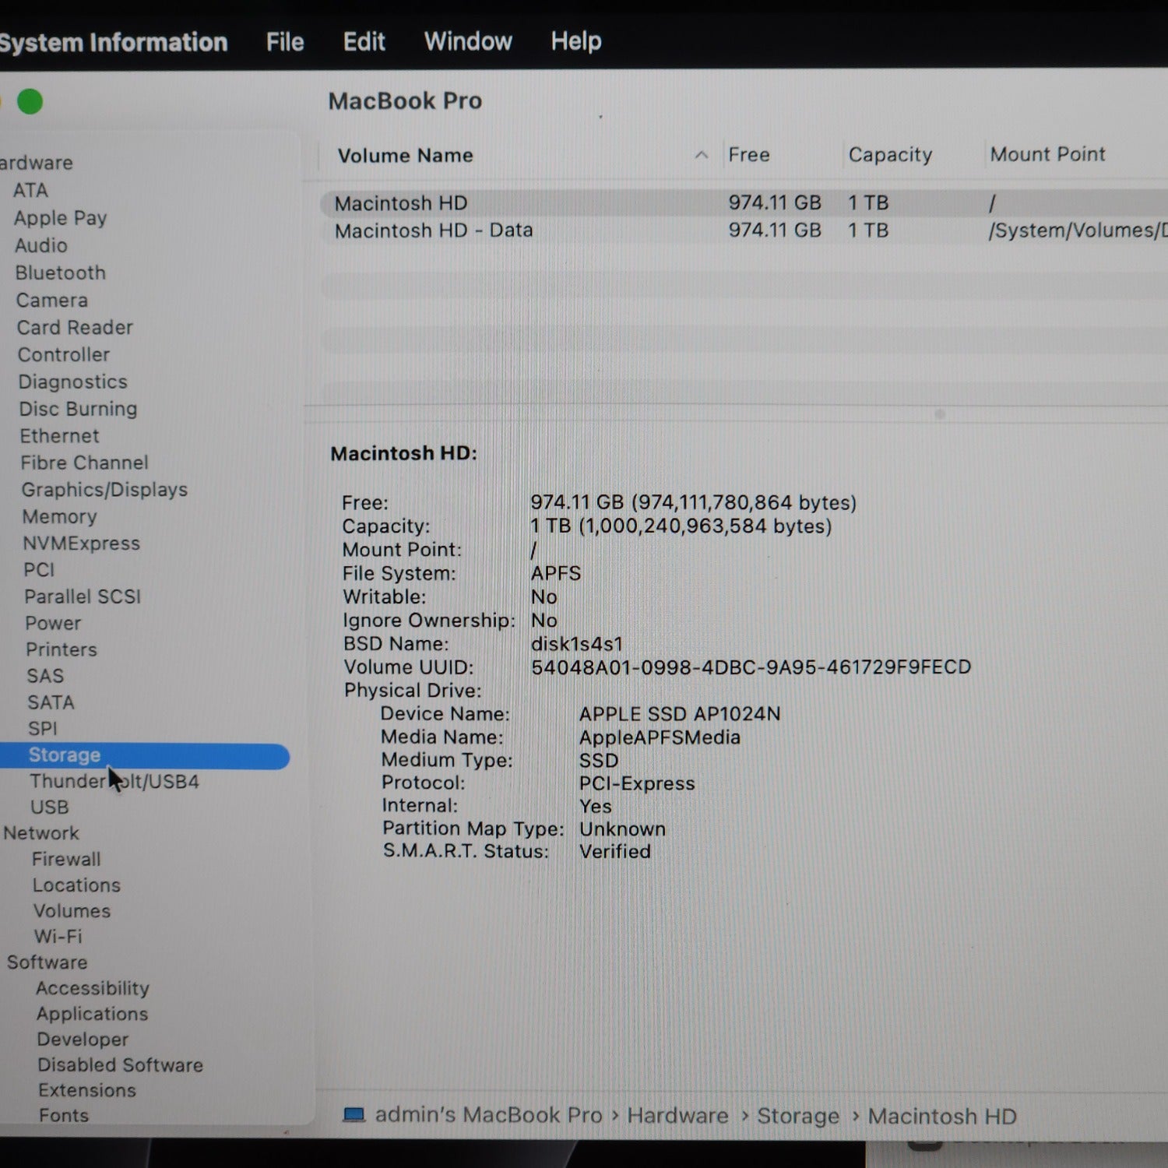The height and width of the screenshot is (1168, 1168).
Task: Open Disabled Software in sidebar
Action: point(120,1065)
